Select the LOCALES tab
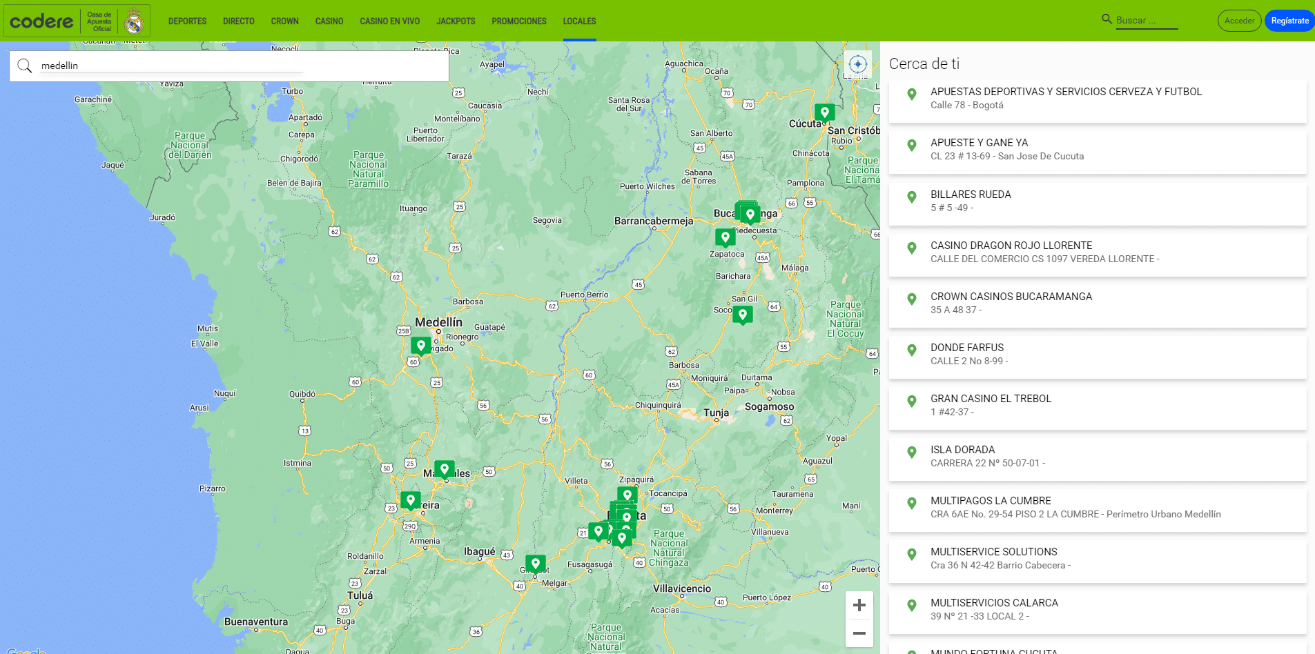 pyautogui.click(x=578, y=21)
